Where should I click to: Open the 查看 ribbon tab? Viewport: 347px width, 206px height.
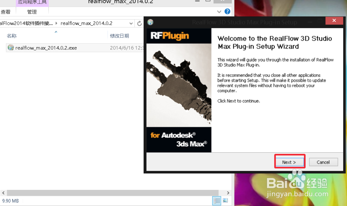[x=6, y=12]
